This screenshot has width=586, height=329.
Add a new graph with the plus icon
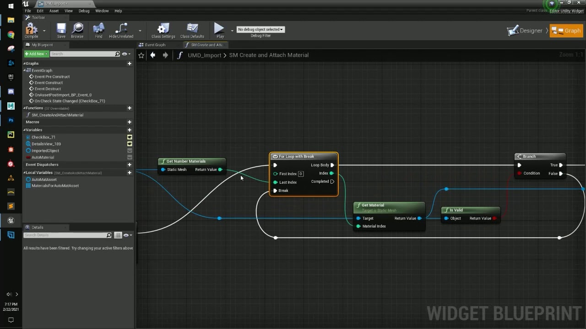point(129,64)
